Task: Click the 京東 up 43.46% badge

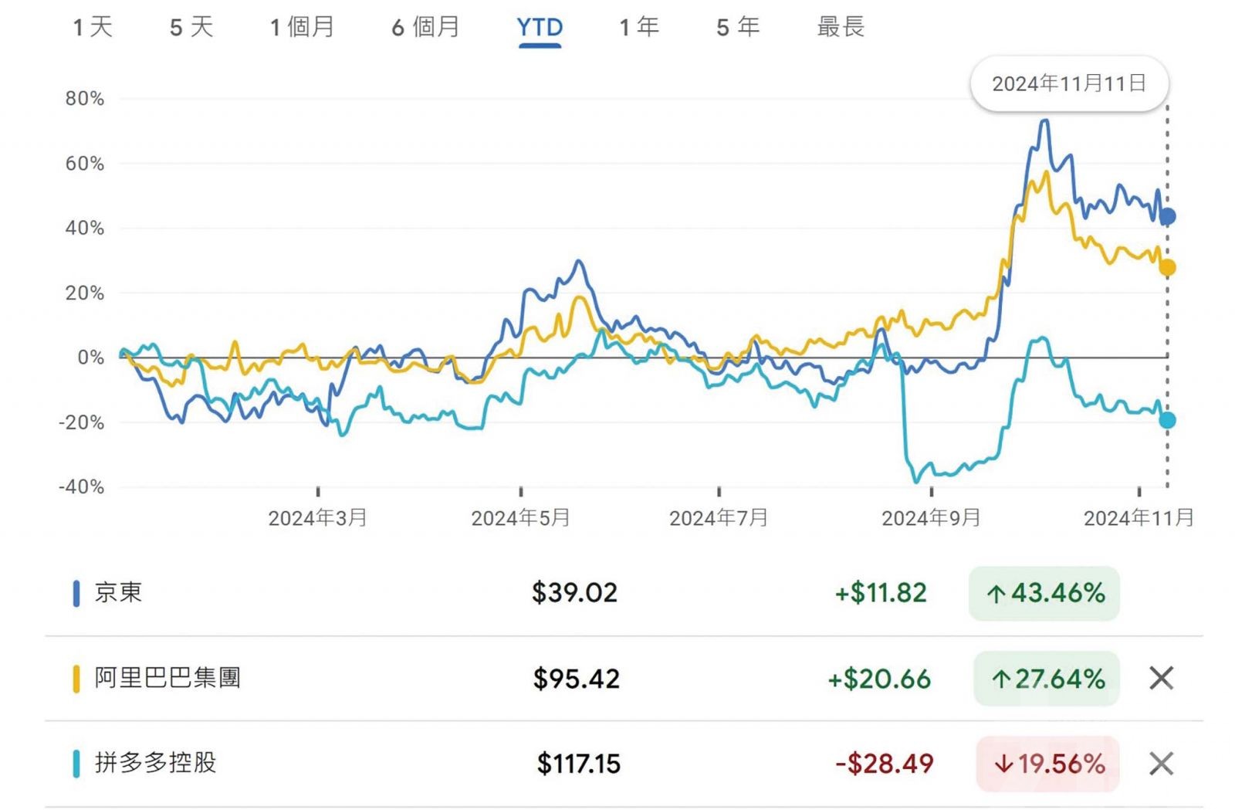Action: (x=1044, y=593)
